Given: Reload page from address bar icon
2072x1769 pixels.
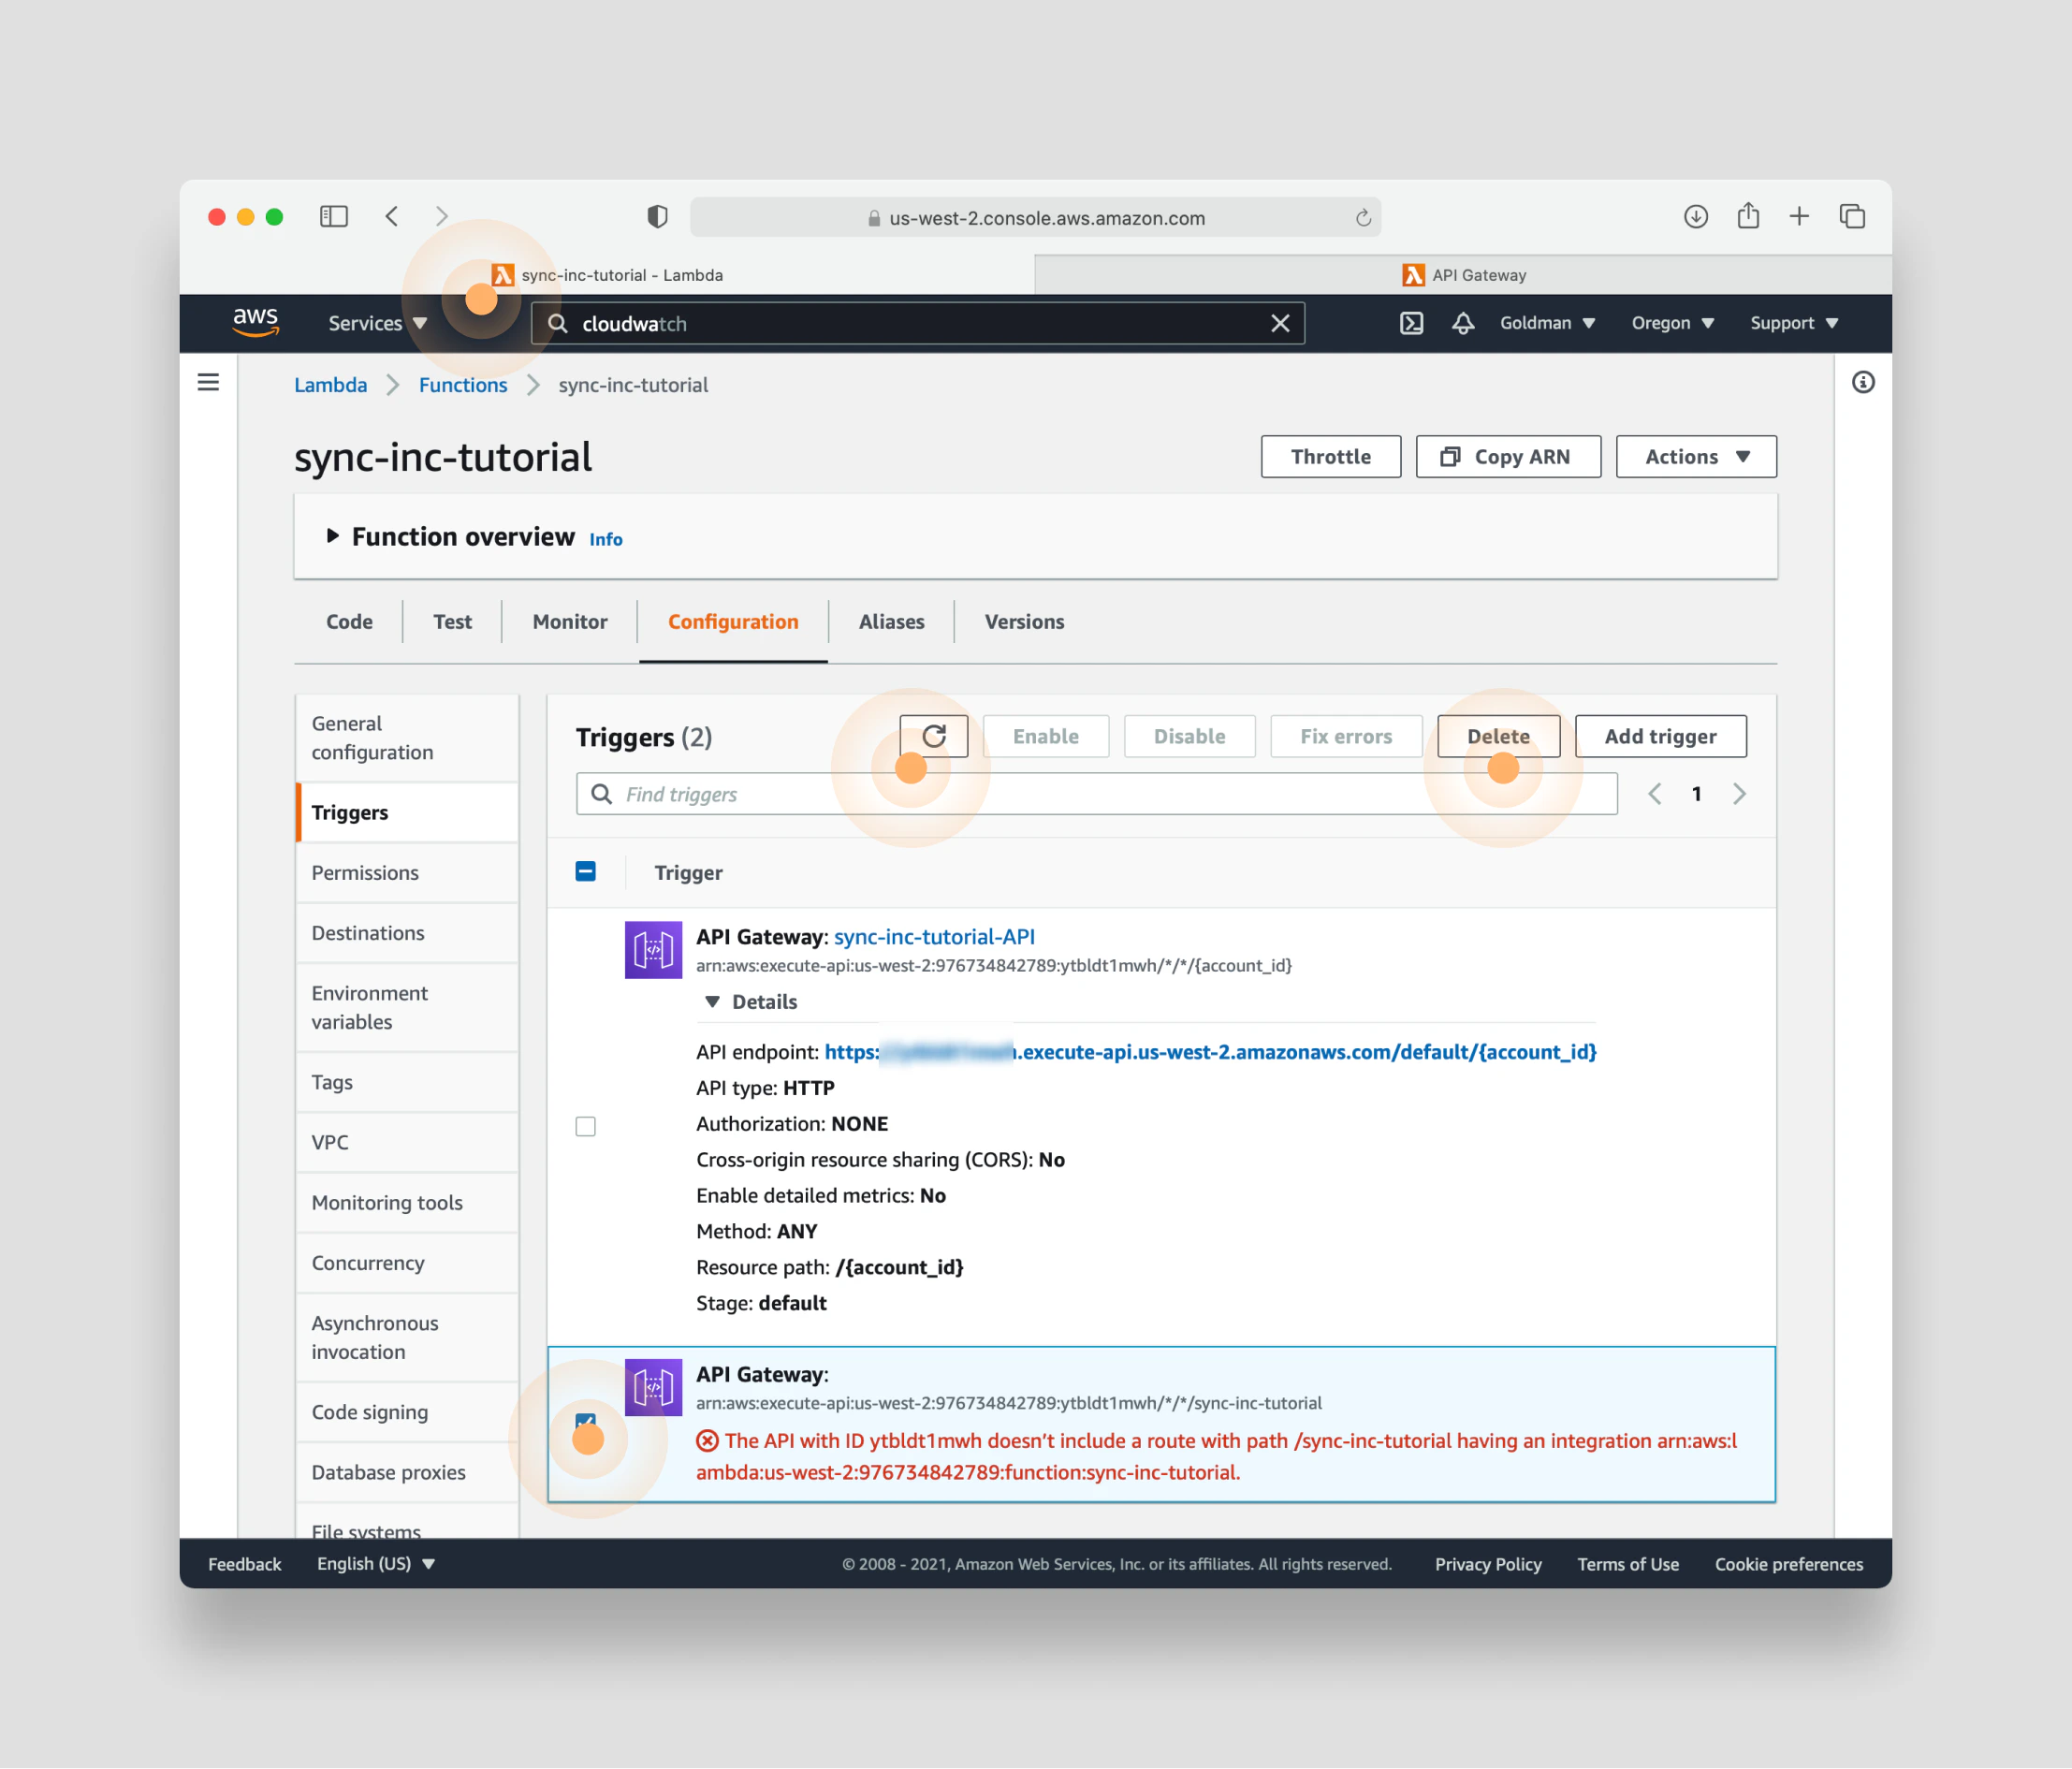Looking at the screenshot, I should coord(1362,218).
